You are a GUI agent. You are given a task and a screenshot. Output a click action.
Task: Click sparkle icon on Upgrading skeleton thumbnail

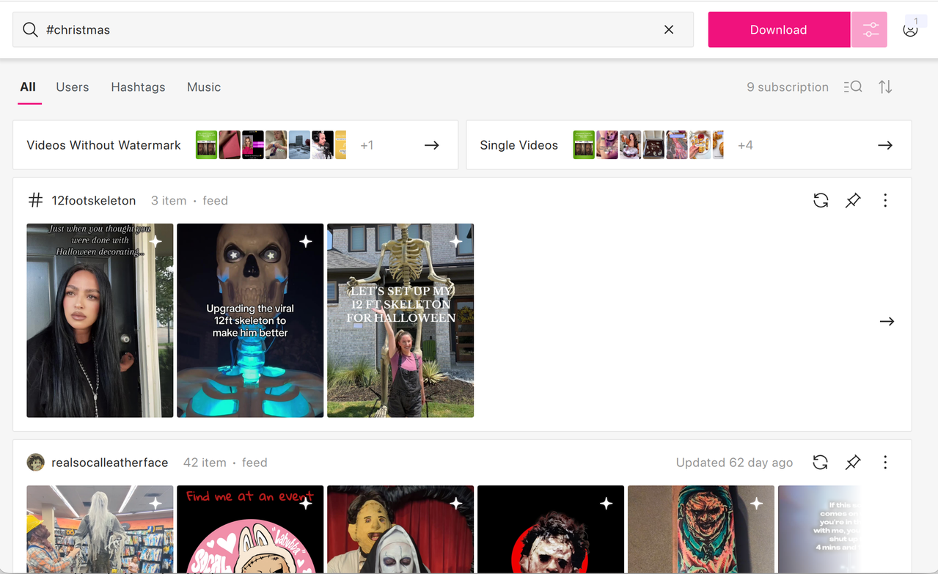[x=306, y=241]
